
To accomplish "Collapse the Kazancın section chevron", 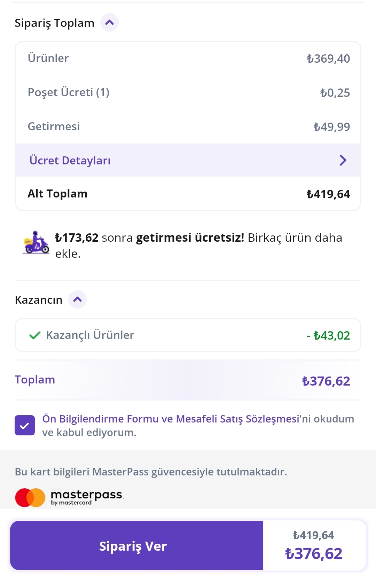I will (x=77, y=300).
